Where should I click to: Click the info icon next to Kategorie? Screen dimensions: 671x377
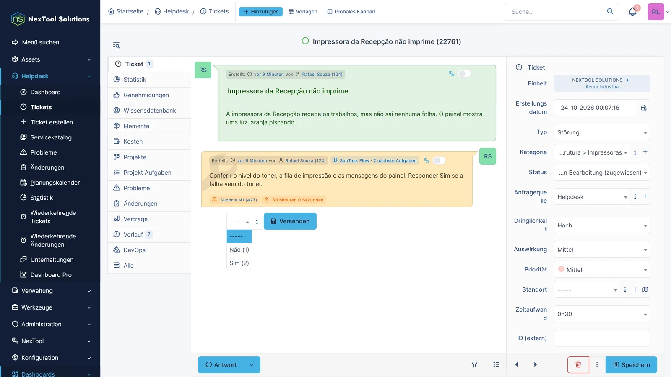click(x=635, y=152)
